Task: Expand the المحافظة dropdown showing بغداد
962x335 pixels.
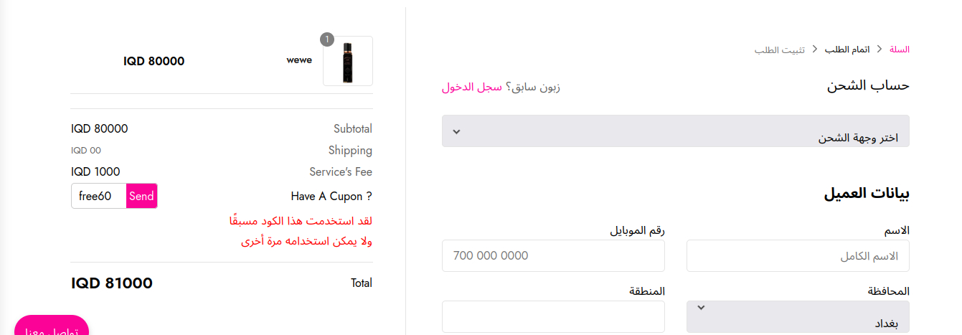Action: coord(798,316)
